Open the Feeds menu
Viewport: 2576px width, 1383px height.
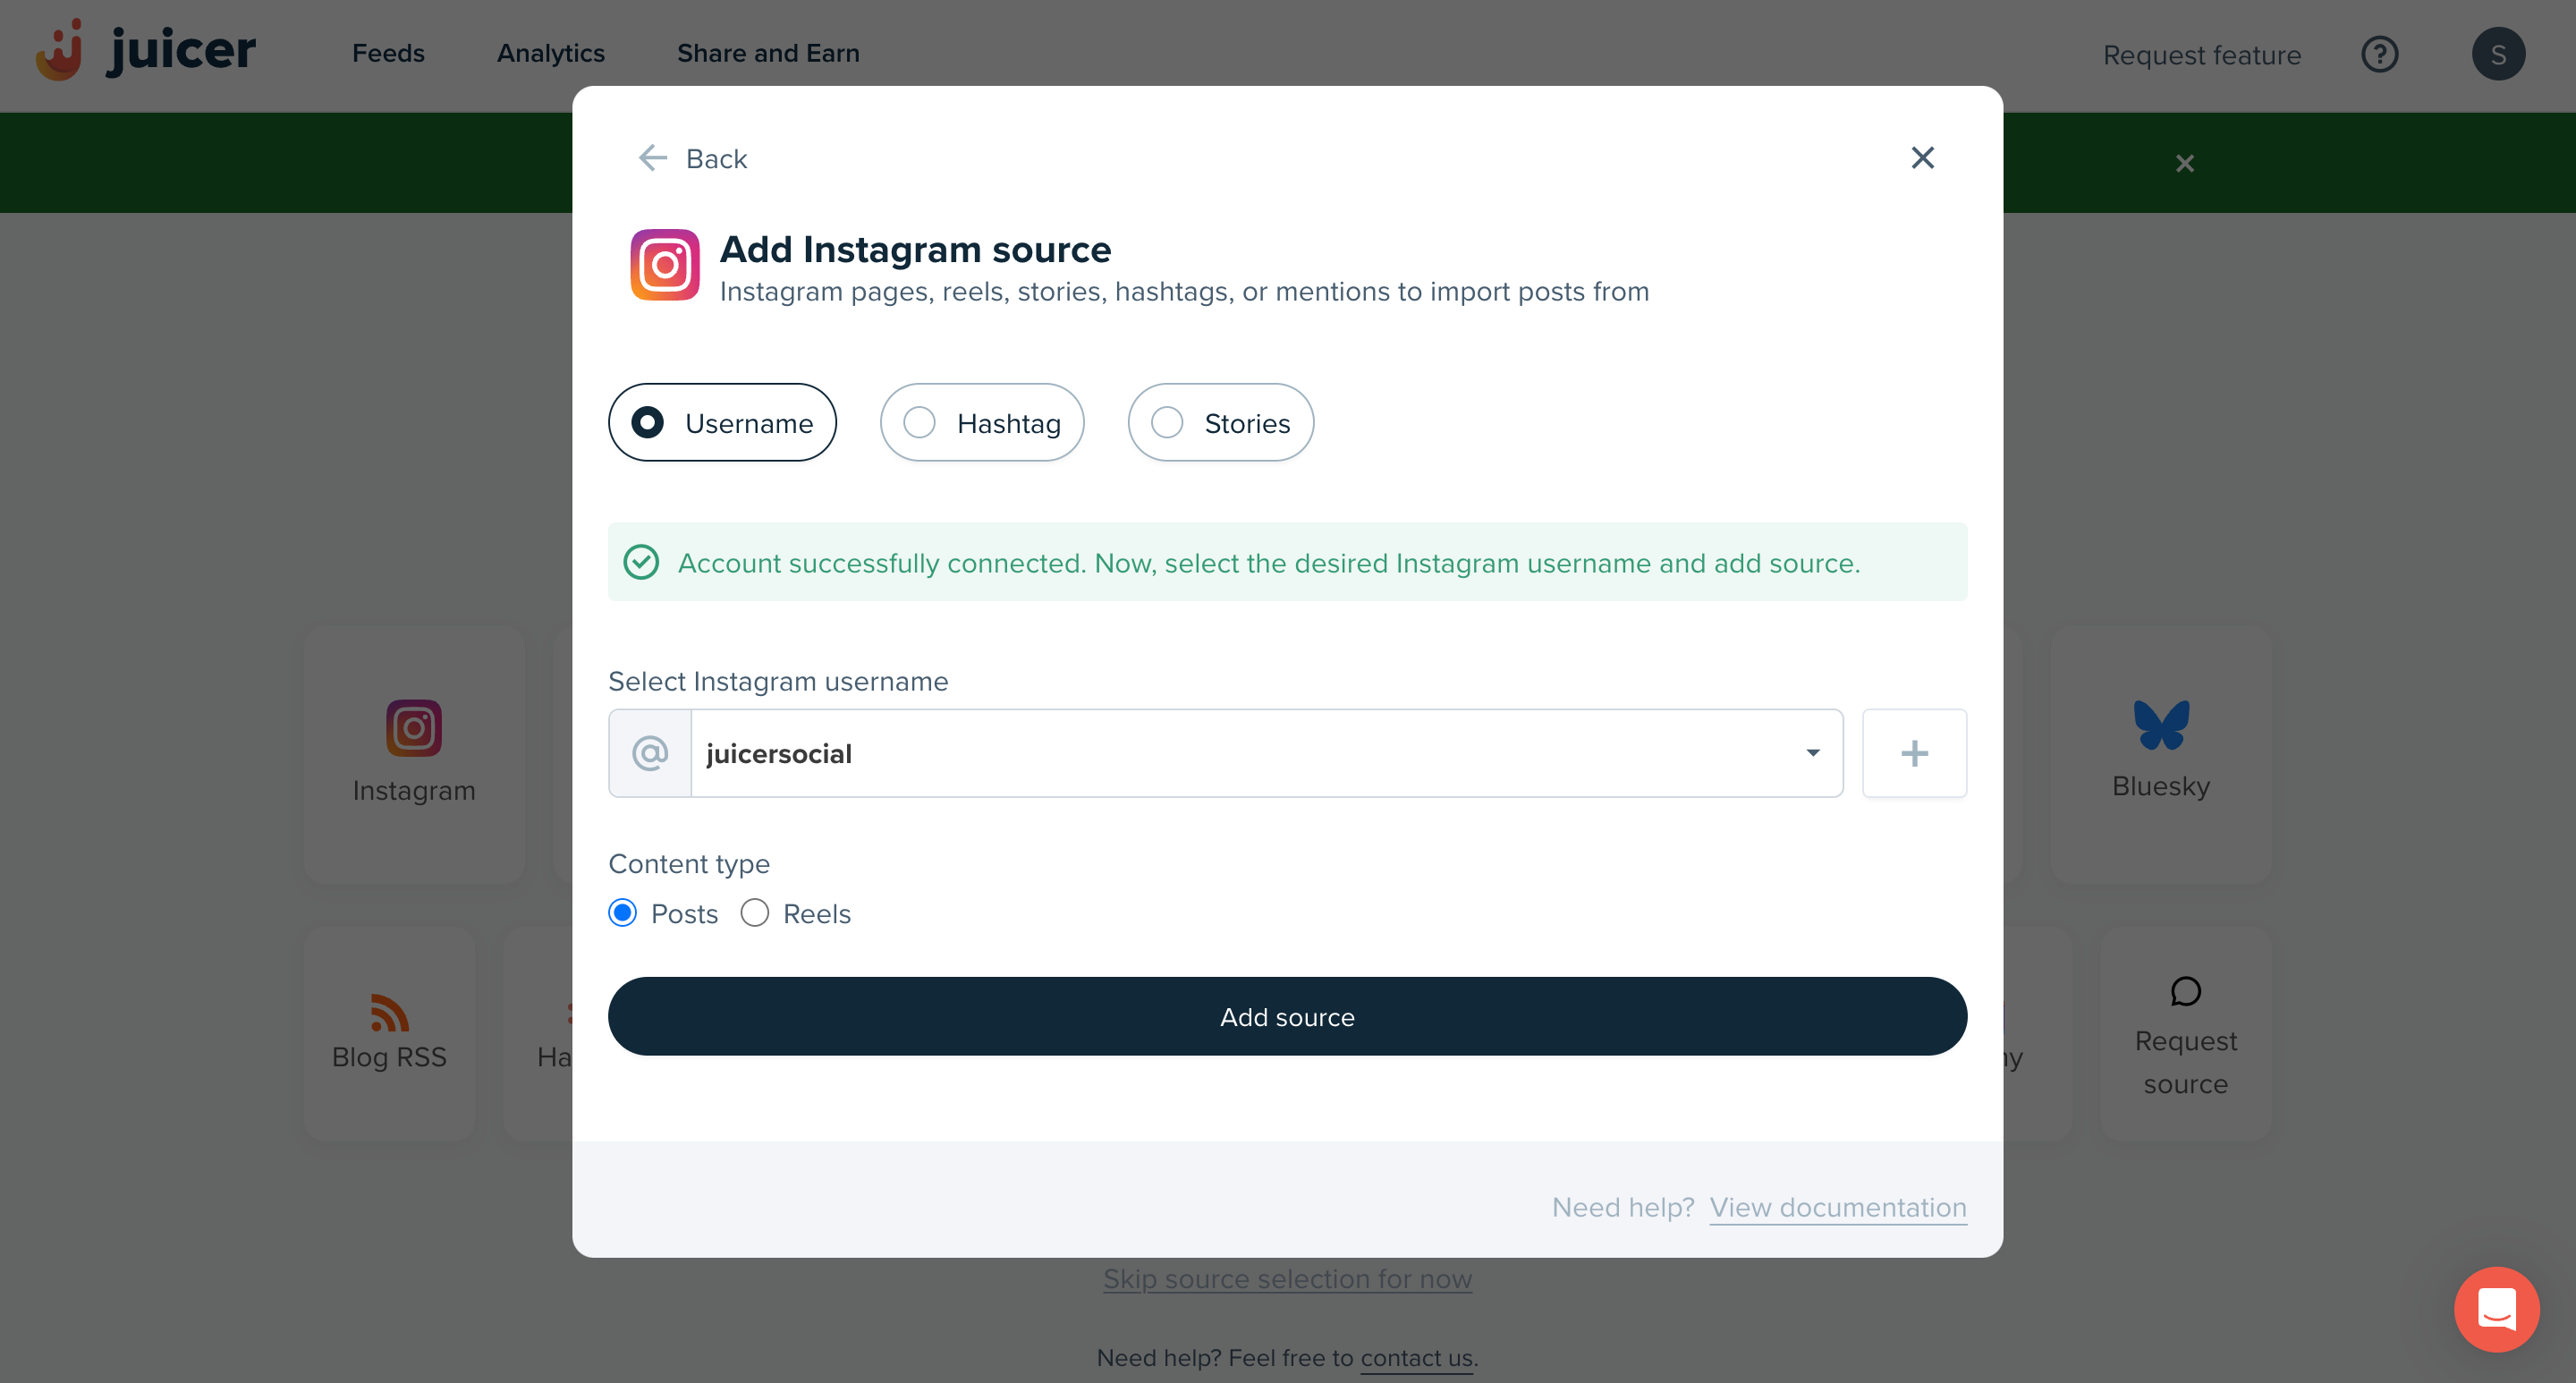pyautogui.click(x=388, y=53)
